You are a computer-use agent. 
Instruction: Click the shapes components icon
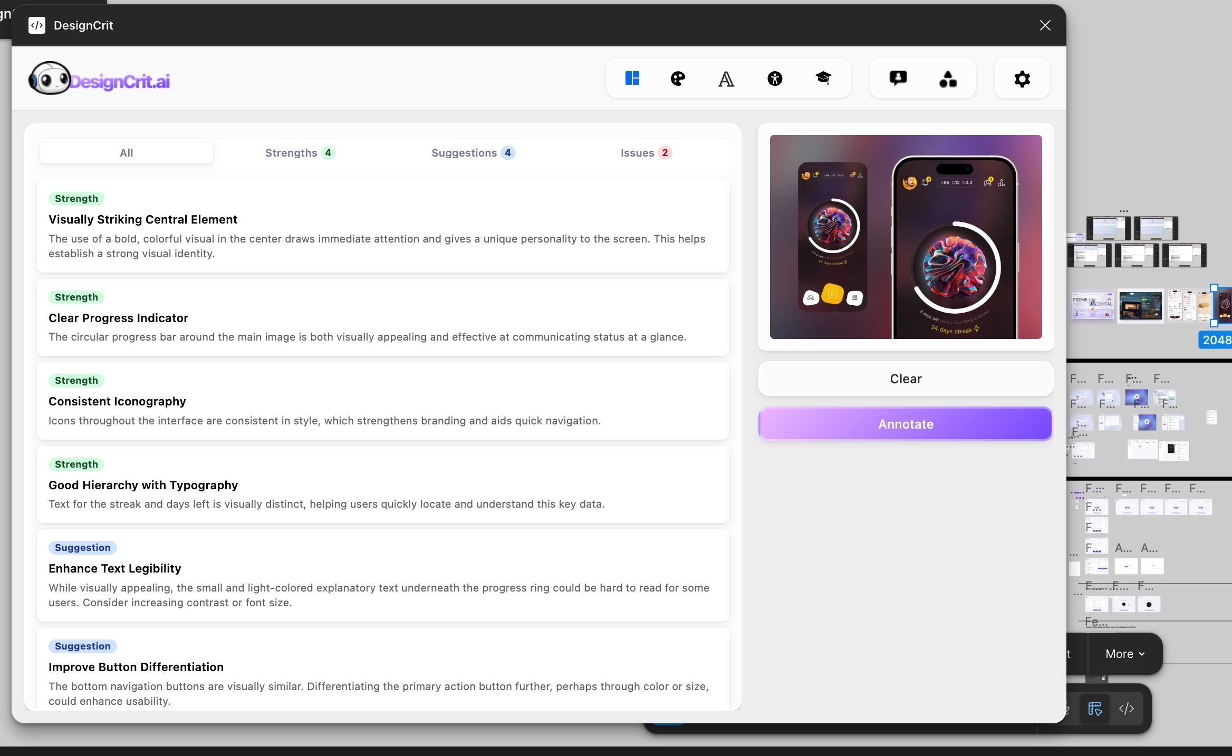point(947,79)
